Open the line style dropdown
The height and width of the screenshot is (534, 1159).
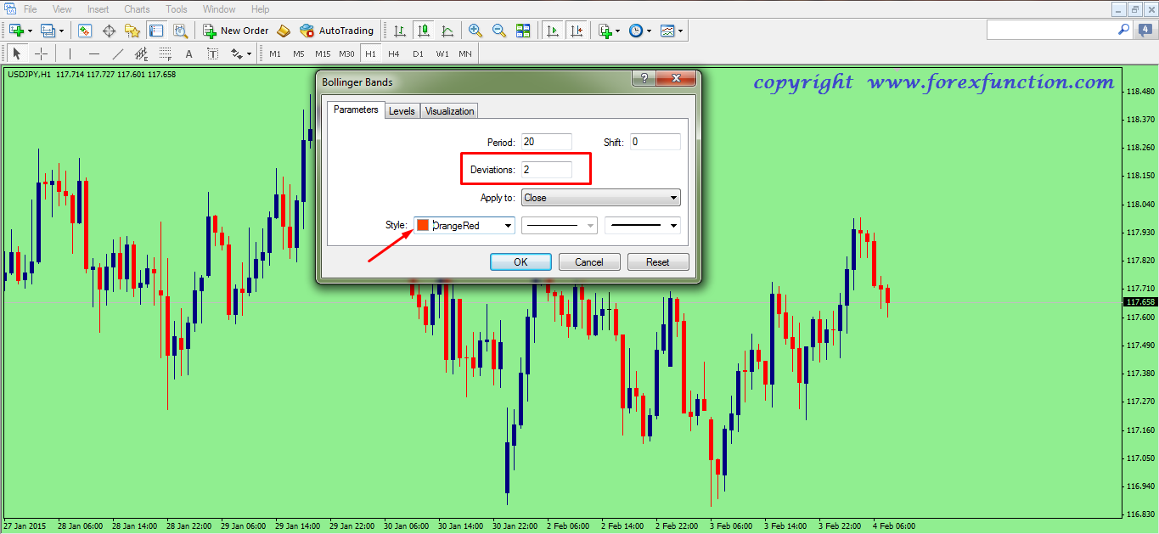[560, 226]
